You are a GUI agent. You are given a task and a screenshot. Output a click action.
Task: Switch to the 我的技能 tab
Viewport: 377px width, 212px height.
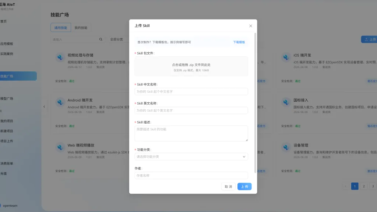[81, 28]
